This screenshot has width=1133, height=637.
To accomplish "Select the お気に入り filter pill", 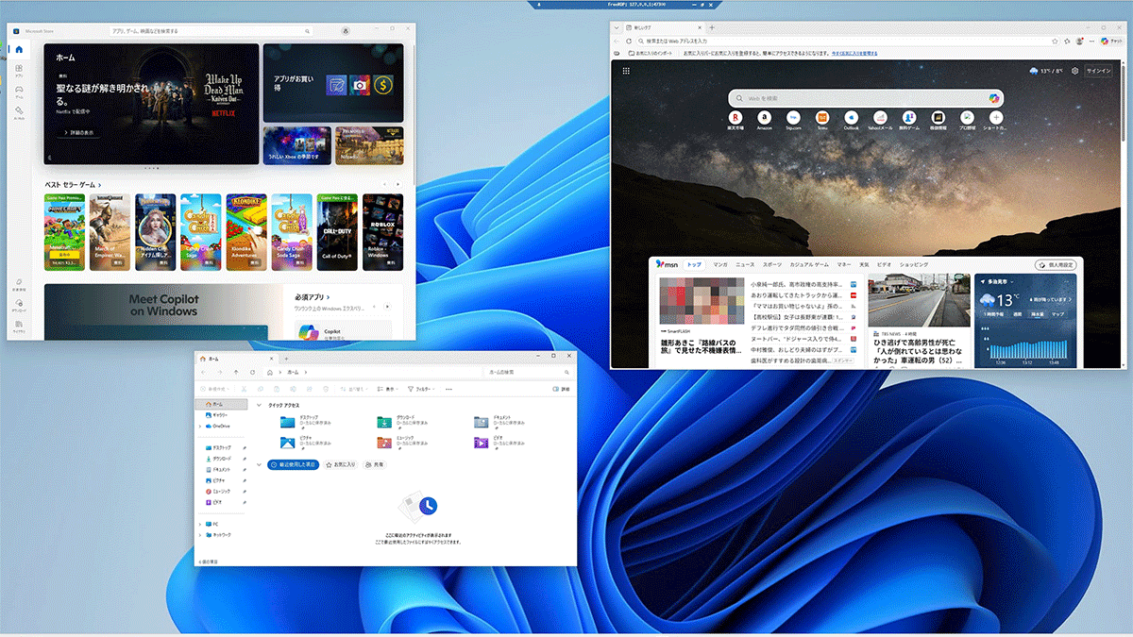I will tap(343, 464).
